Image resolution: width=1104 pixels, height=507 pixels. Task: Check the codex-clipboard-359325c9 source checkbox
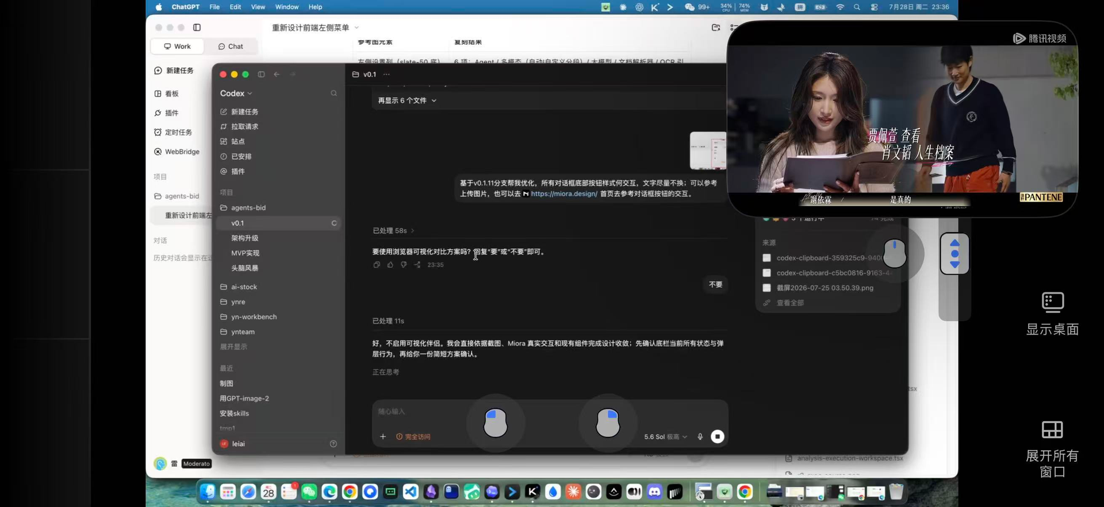766,258
